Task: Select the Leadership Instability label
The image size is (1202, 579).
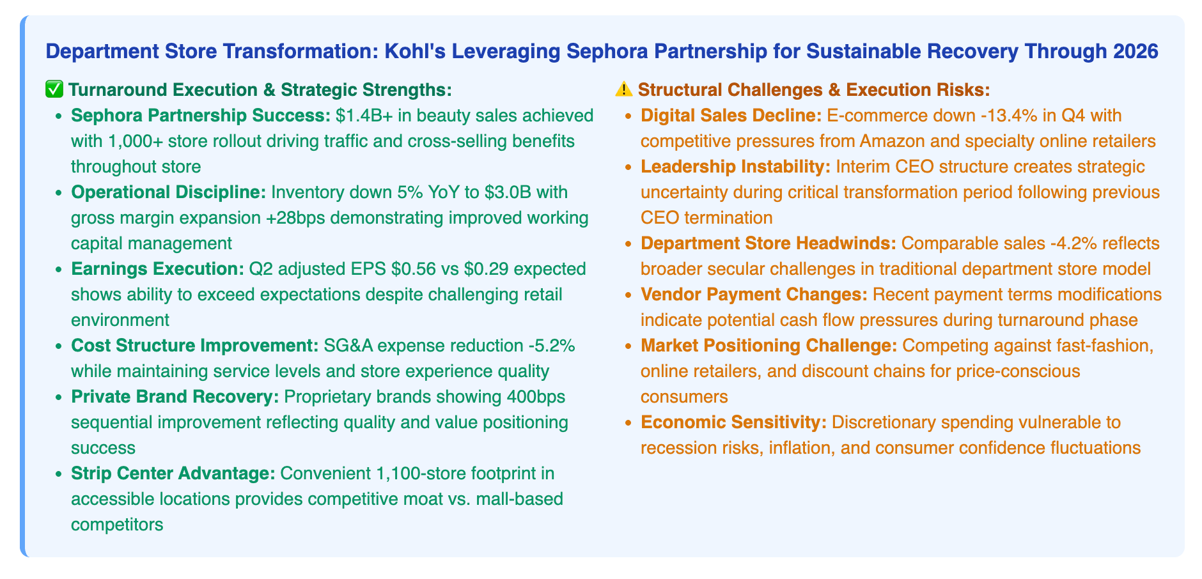Action: [735, 167]
